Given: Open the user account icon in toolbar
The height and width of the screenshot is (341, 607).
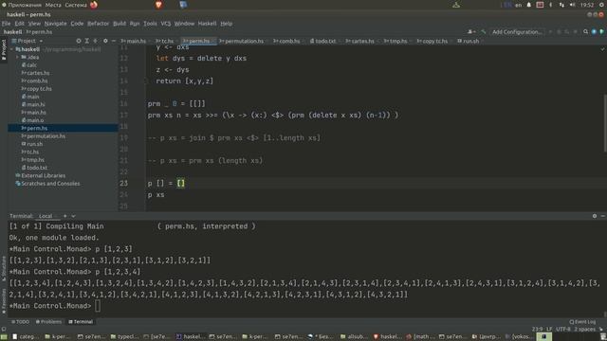Looking at the screenshot, I should [x=470, y=31].
